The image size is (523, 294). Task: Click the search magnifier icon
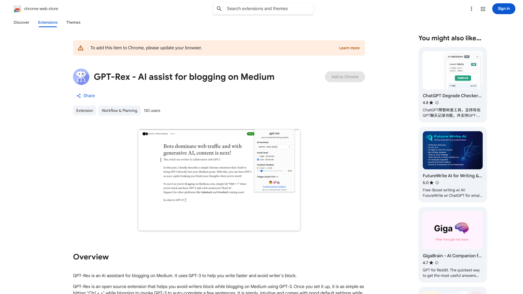click(x=219, y=9)
